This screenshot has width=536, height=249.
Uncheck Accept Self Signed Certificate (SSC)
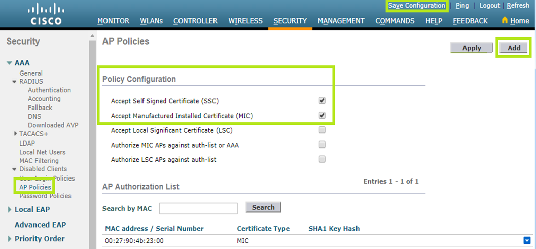pos(322,100)
